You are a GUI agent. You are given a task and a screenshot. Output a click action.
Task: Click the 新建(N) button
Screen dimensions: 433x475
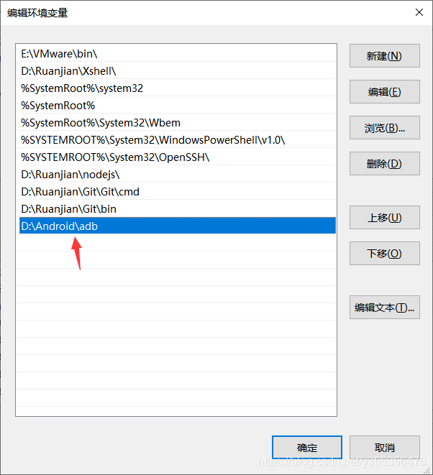tap(385, 56)
